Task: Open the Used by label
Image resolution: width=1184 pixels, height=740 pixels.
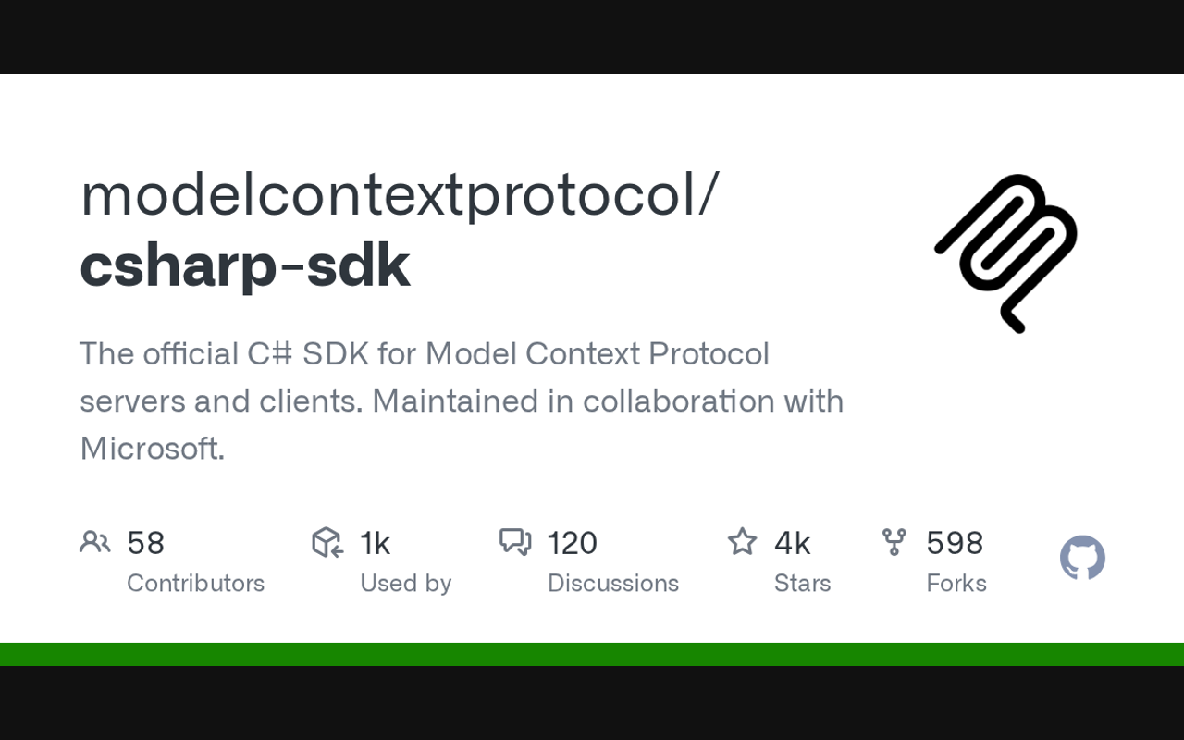Action: [x=406, y=583]
